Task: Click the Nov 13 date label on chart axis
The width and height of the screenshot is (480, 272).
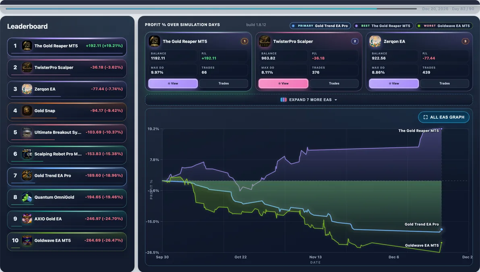Action: tap(315, 257)
